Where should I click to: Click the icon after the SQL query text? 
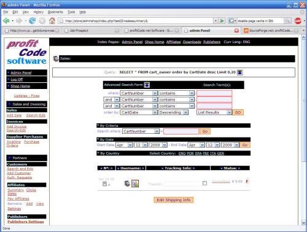(239, 72)
